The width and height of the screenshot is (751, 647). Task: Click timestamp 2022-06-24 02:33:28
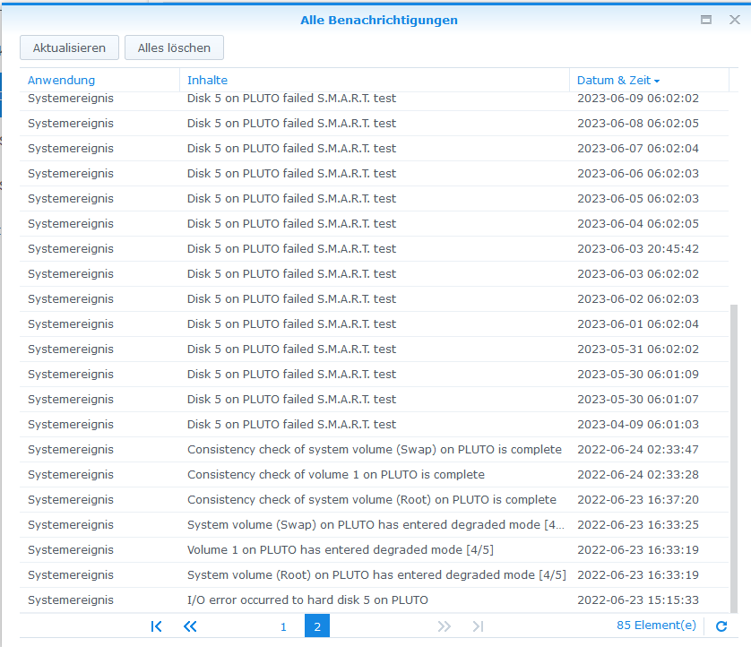coord(638,475)
